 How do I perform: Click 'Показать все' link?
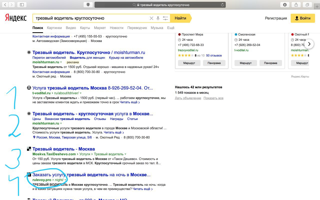click(213, 98)
